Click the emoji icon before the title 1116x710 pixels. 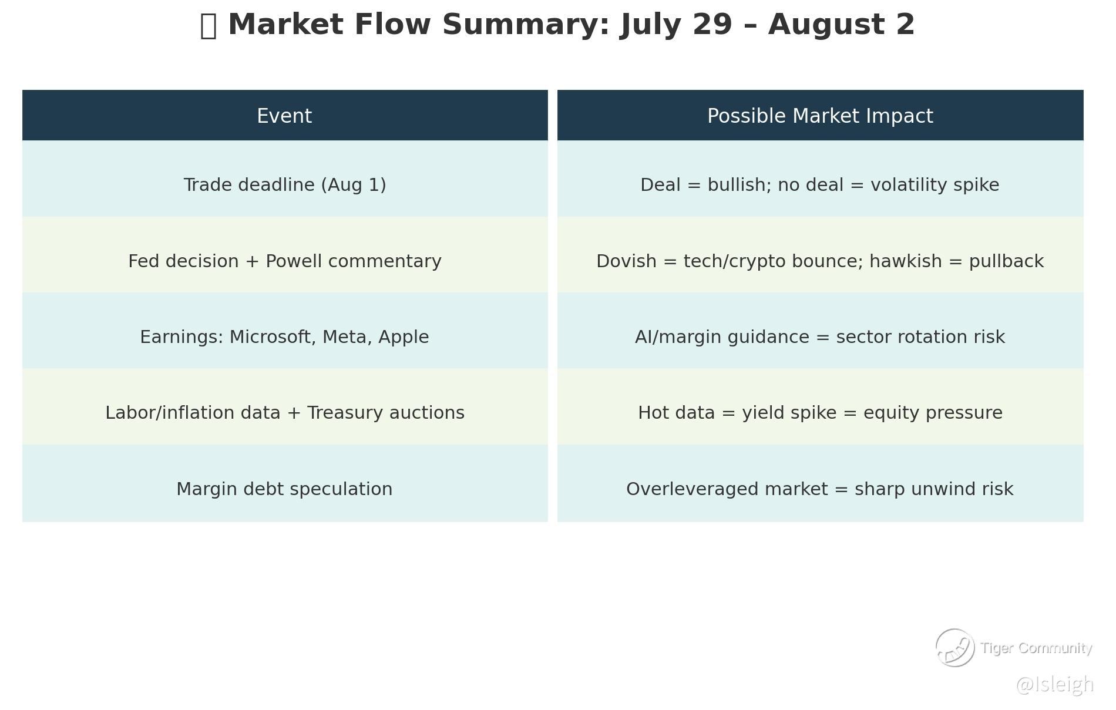click(208, 26)
